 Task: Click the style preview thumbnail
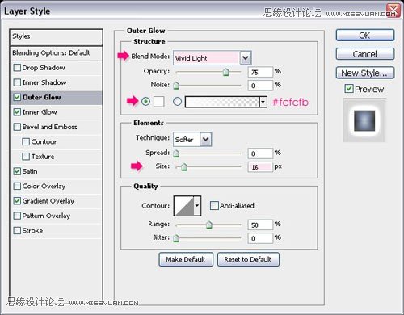pyautogui.click(x=364, y=120)
